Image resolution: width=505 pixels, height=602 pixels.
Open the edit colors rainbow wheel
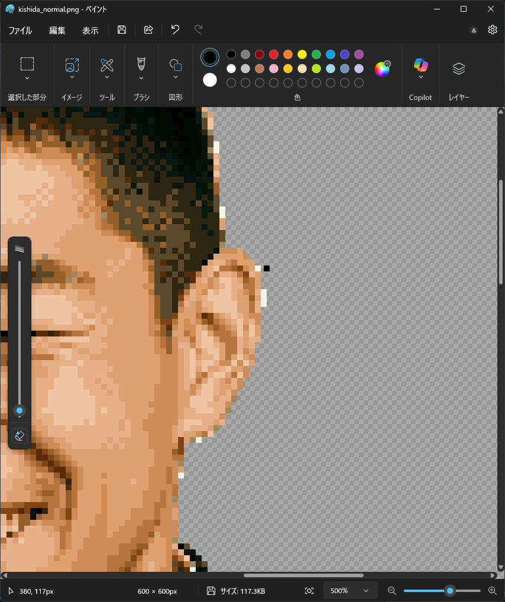[x=382, y=69]
